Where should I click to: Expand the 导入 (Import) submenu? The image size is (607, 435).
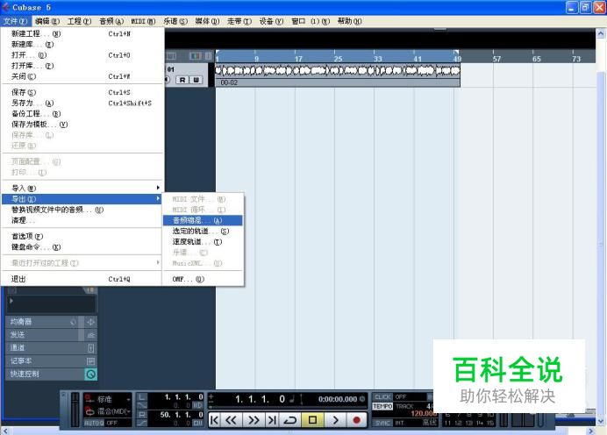tap(82, 188)
